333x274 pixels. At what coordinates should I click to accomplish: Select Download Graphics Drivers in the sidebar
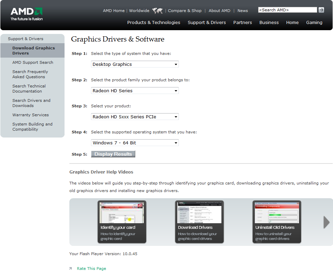point(33,50)
